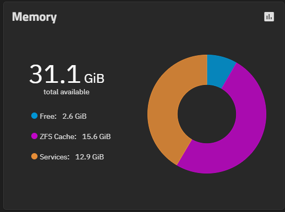Click the magenta ZFS Cache legend dot
This screenshot has width=285, height=212.
point(34,136)
